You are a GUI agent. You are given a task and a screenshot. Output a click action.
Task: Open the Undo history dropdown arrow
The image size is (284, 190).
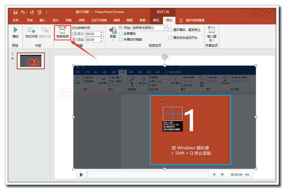tap(27, 12)
